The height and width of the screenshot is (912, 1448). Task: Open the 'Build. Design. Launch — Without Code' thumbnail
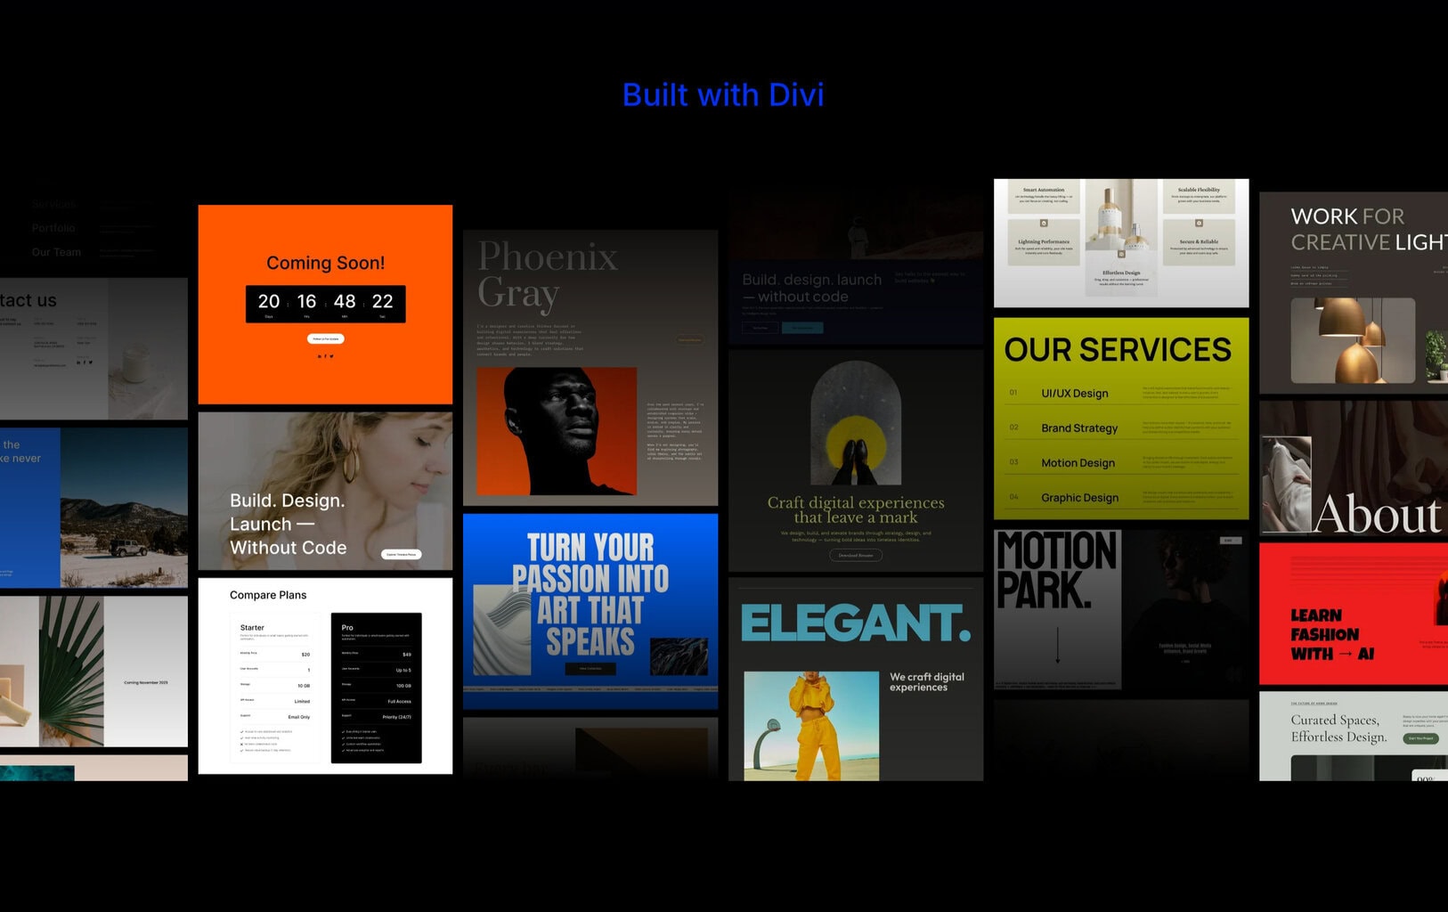[325, 491]
